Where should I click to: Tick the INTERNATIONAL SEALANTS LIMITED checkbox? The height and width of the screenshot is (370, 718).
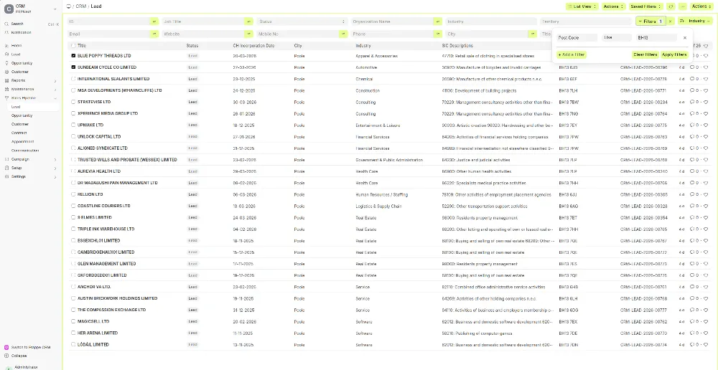[x=73, y=79]
